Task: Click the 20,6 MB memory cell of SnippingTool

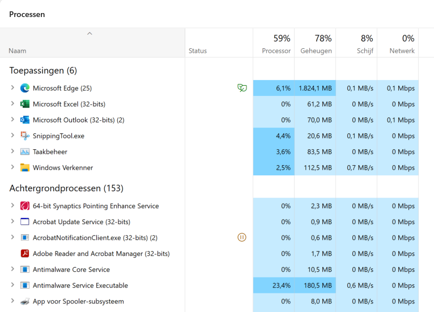Action: [315, 136]
